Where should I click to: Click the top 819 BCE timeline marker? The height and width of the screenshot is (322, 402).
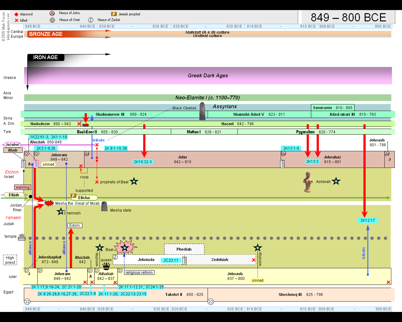click(x=254, y=26)
